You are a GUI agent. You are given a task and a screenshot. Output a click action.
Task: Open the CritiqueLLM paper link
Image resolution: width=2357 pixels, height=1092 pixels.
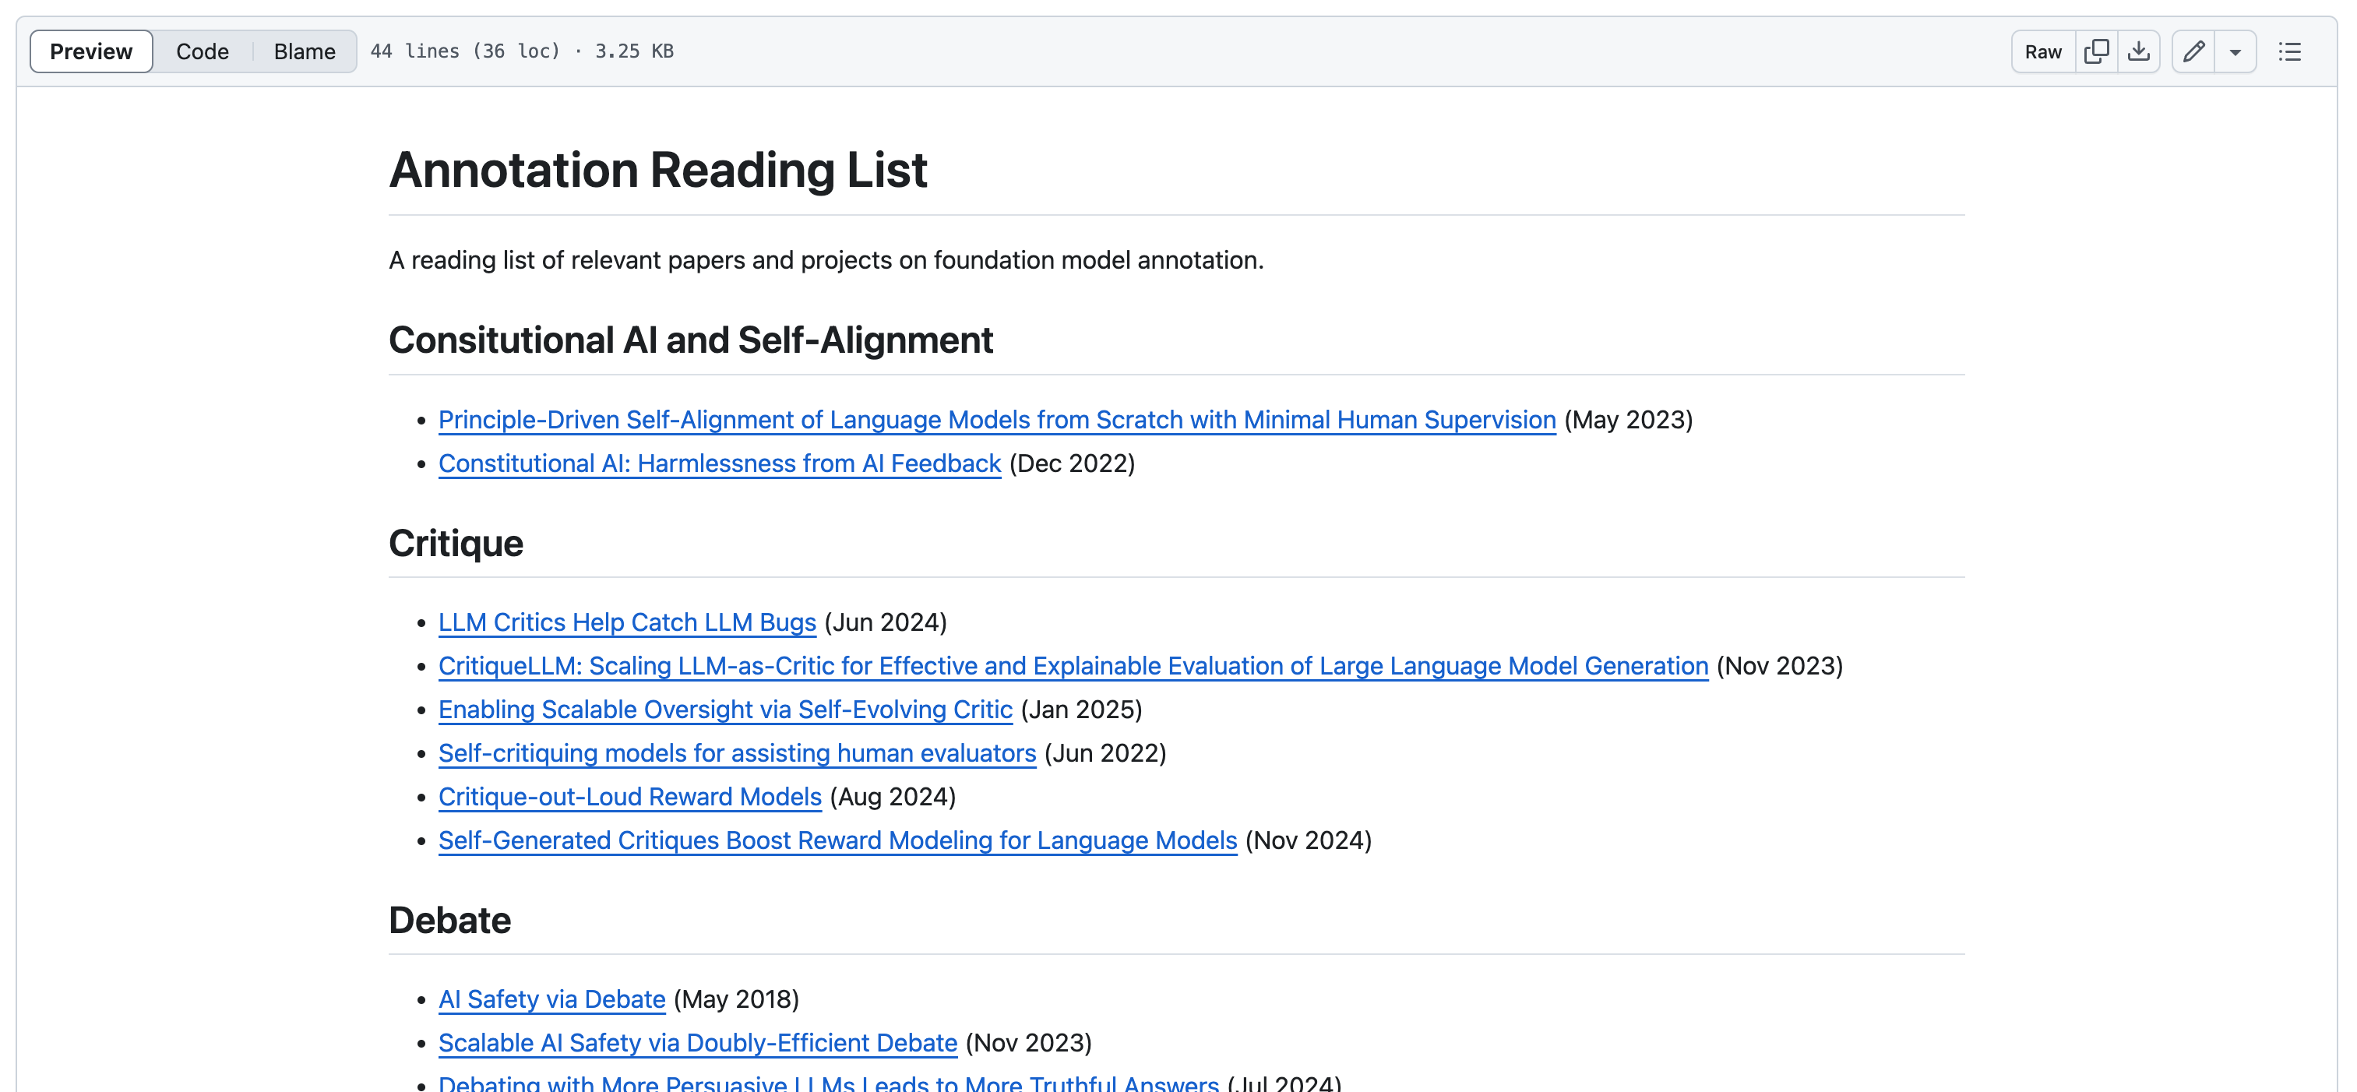click(x=1073, y=666)
